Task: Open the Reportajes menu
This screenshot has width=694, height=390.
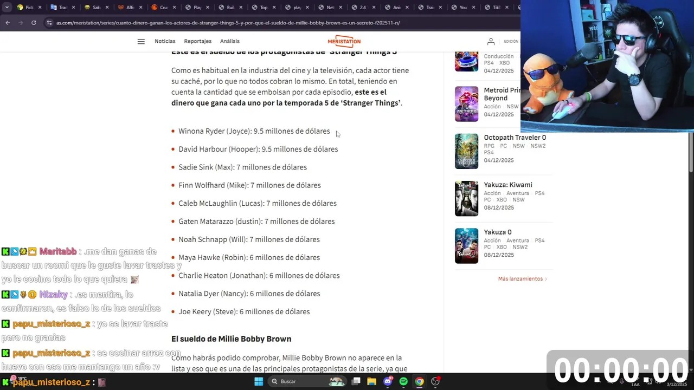Action: tap(197, 41)
